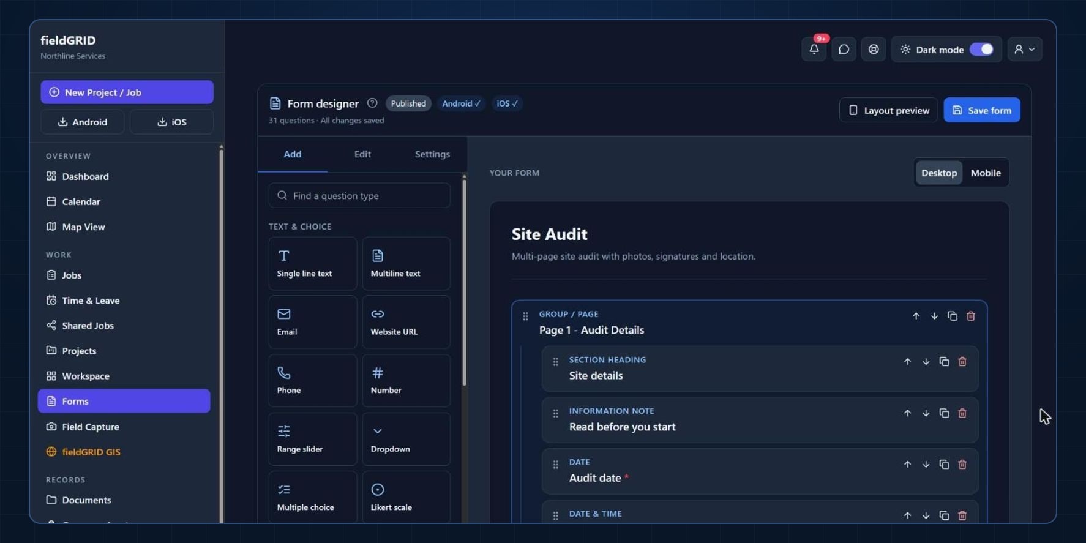Add a Number question
1086x543 pixels.
(x=406, y=381)
